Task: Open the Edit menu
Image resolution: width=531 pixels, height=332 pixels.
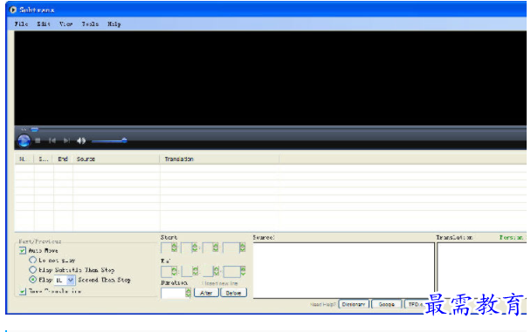Action: 44,24
